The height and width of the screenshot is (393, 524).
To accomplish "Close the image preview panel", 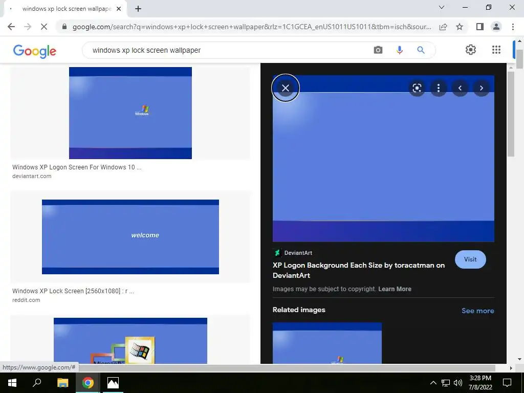I will (286, 88).
